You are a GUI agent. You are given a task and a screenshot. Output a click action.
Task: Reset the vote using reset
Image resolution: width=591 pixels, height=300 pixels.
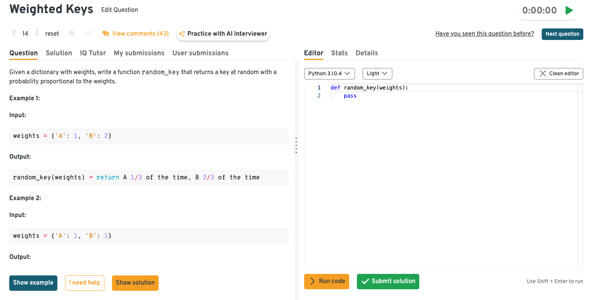coord(52,34)
